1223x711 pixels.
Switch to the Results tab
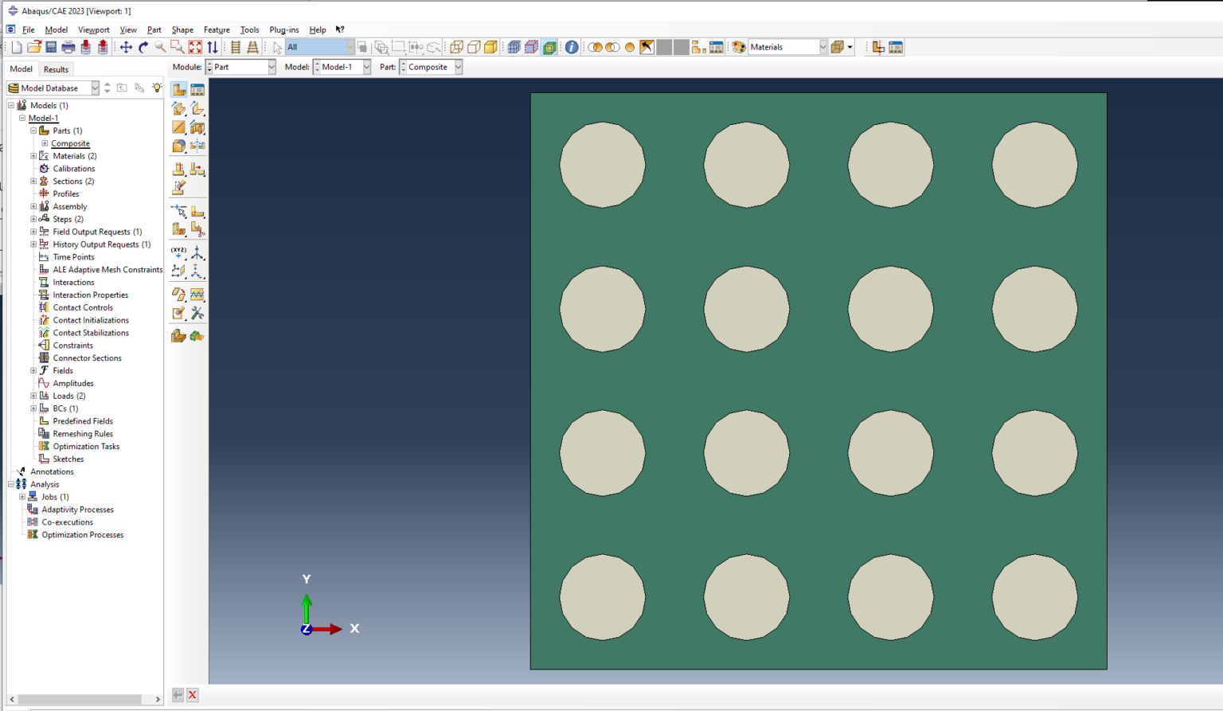(56, 69)
